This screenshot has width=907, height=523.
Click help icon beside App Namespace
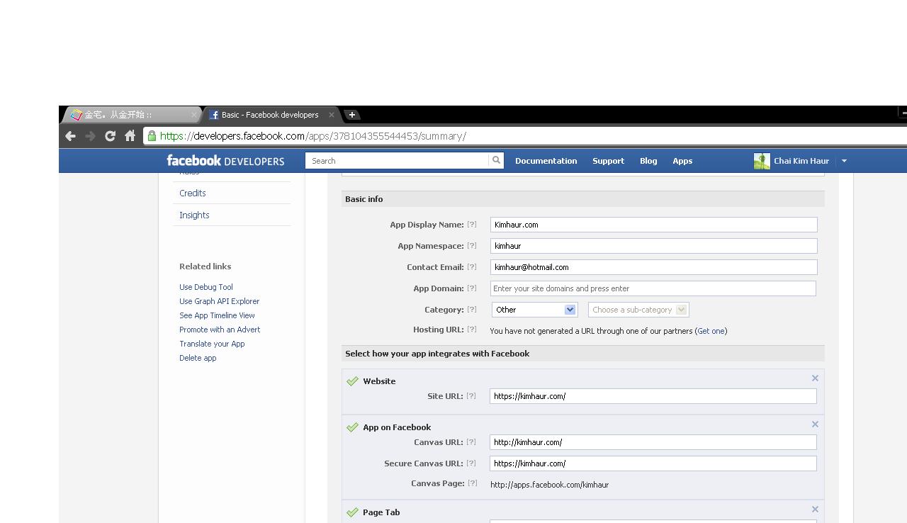(471, 246)
